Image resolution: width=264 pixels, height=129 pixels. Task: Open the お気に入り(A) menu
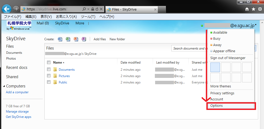(66, 17)
